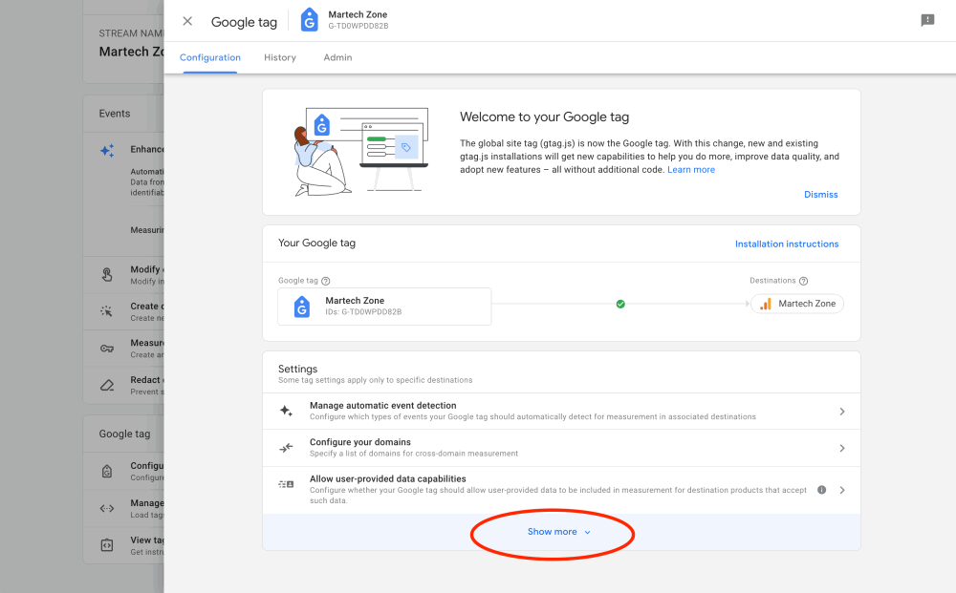This screenshot has width=956, height=593.
Task: Click the View tag instructions icon
Action: 107,545
